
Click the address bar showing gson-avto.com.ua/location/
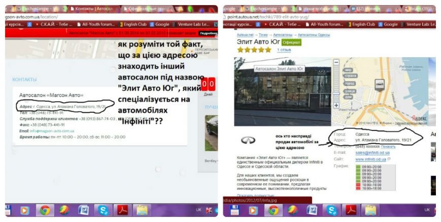point(111,17)
